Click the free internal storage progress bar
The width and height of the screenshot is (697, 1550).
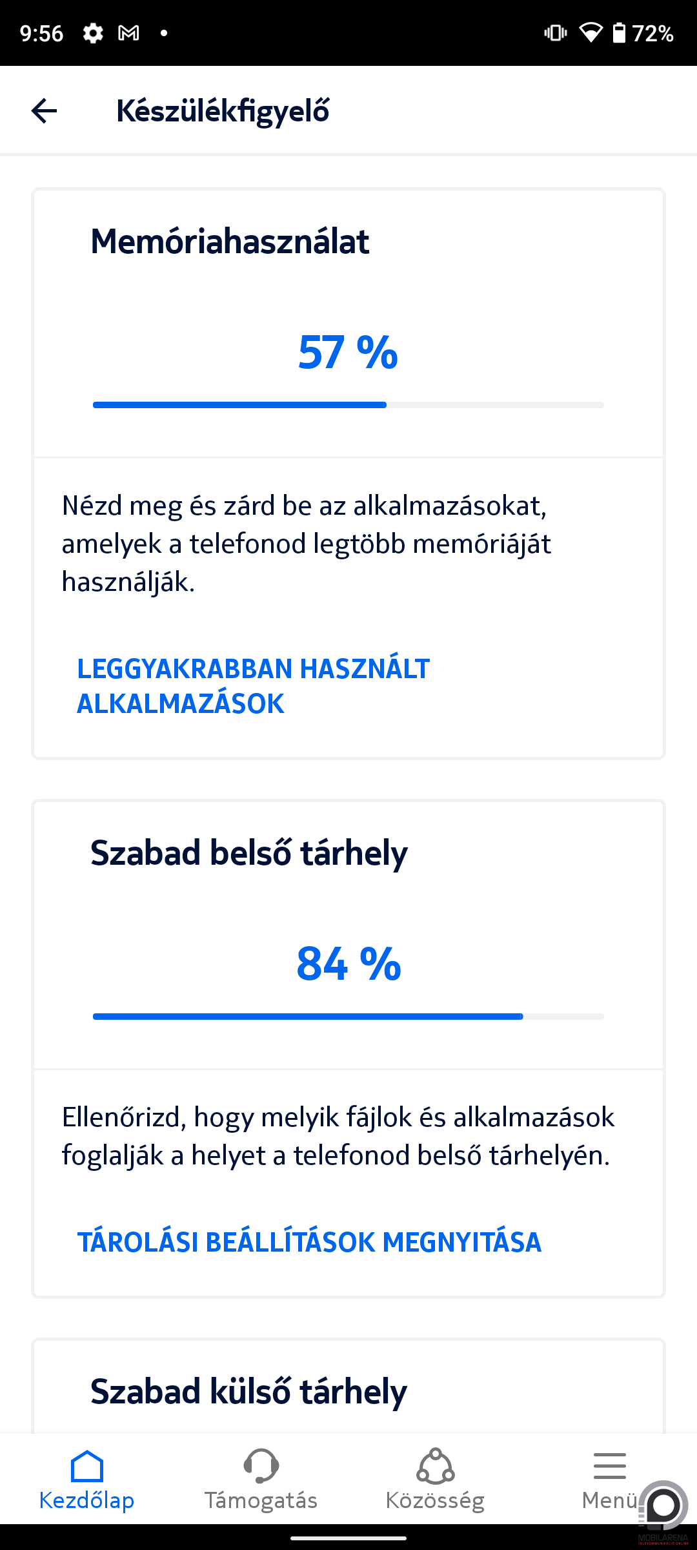click(348, 1017)
